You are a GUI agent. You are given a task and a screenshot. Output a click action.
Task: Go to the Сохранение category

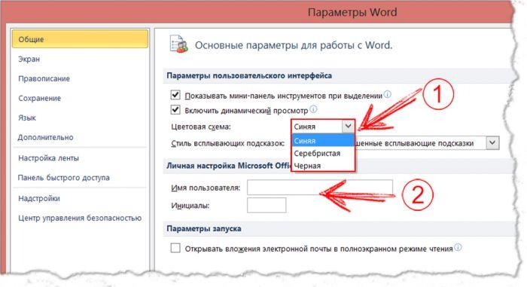pos(40,98)
